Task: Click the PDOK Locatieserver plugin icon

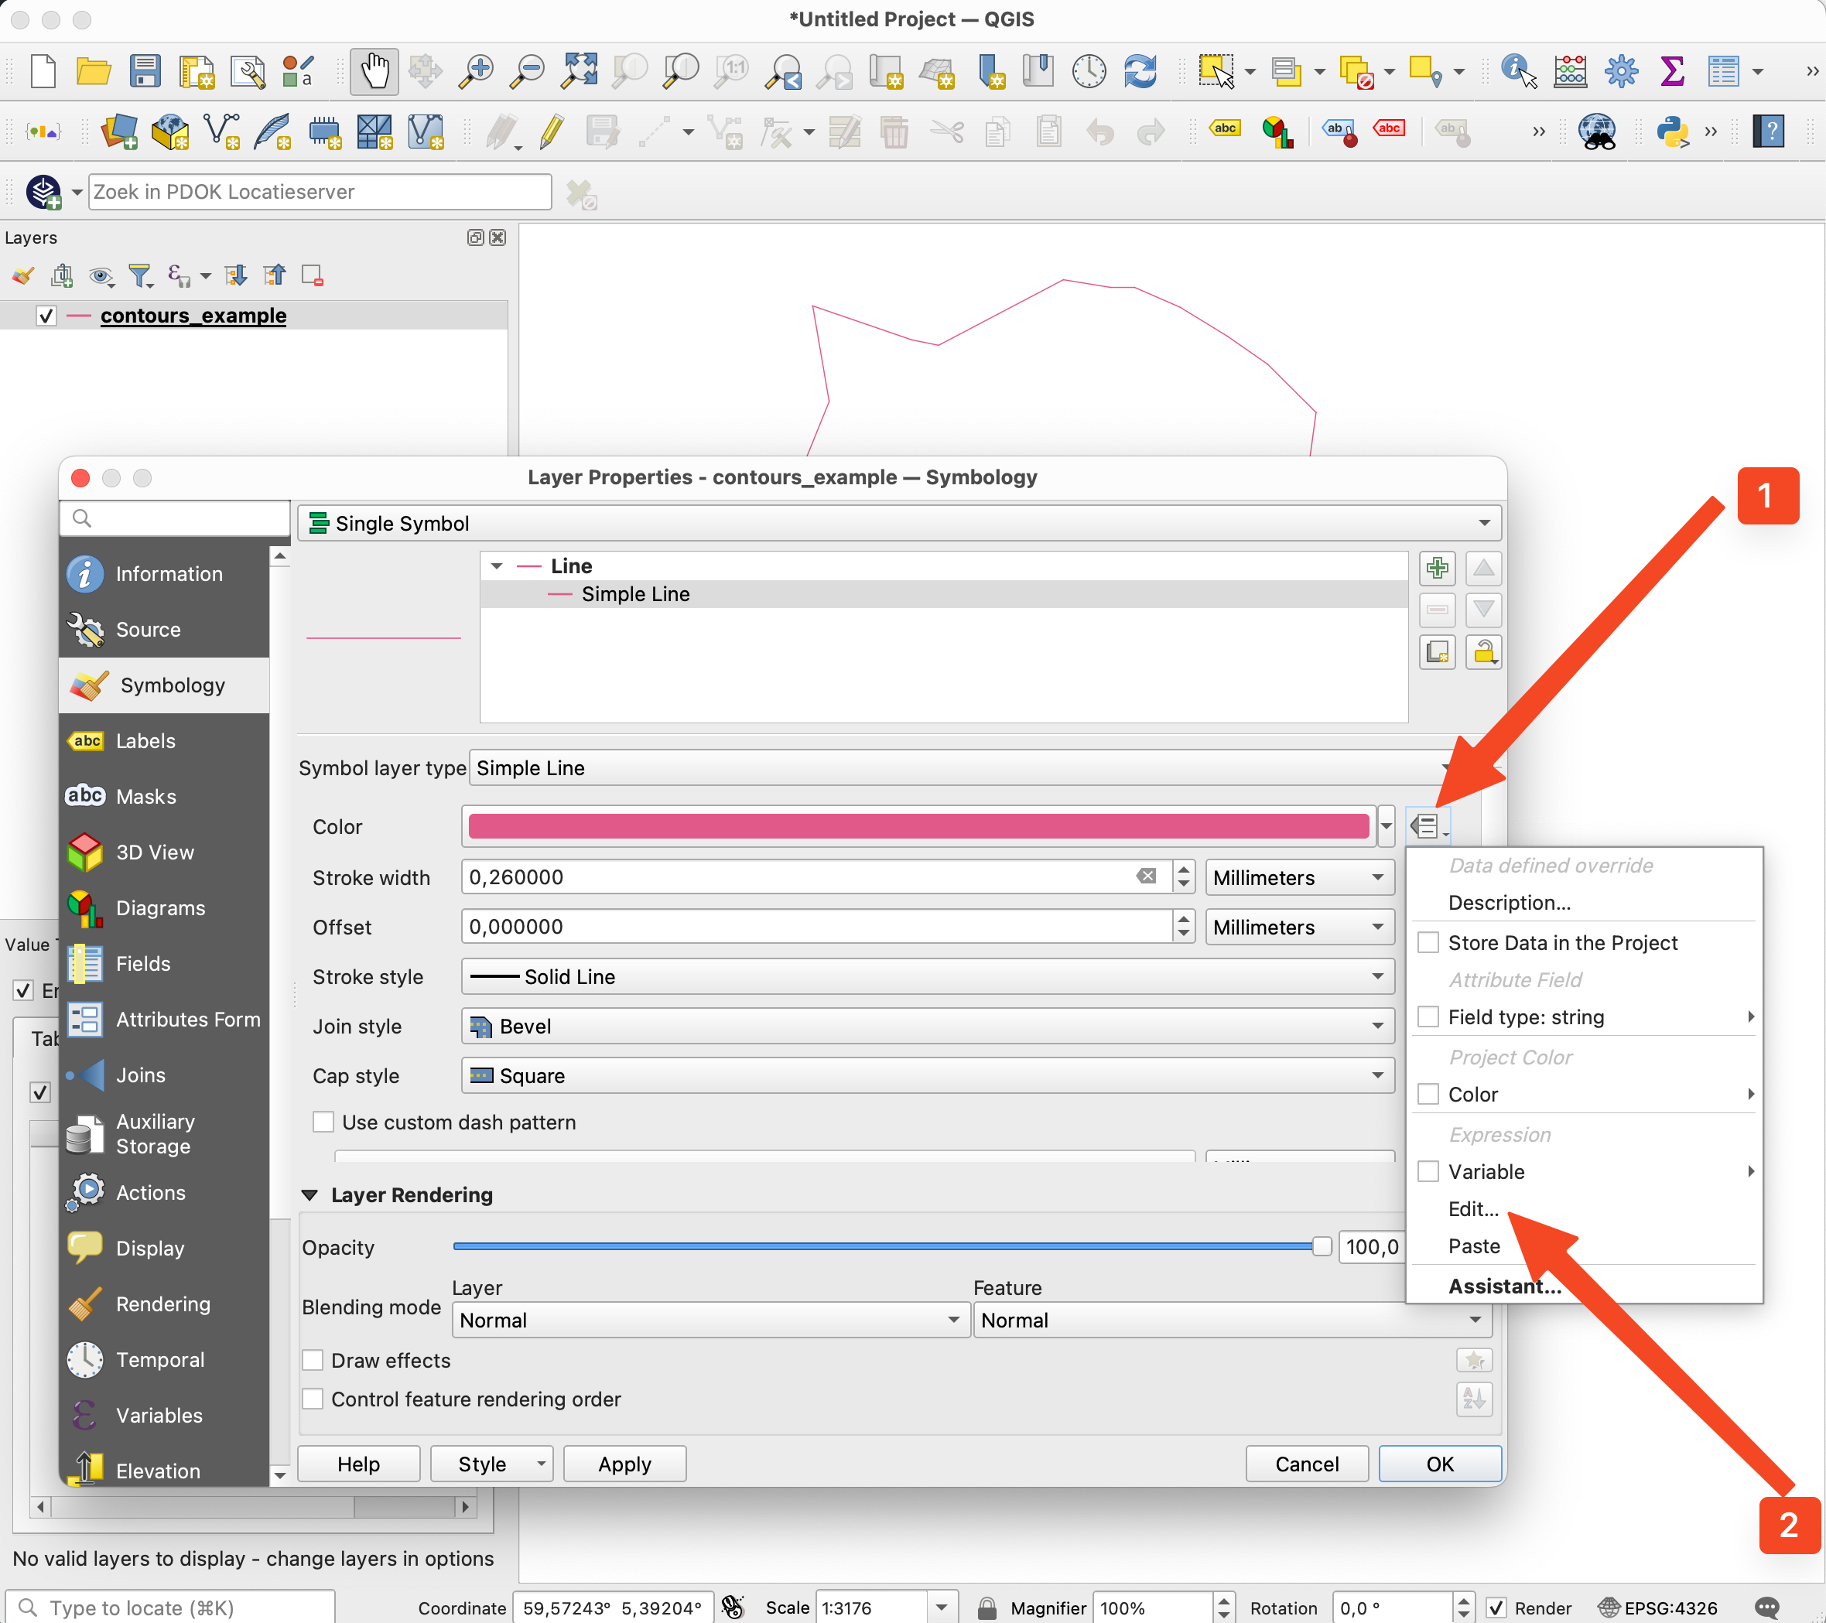Action: coord(43,193)
